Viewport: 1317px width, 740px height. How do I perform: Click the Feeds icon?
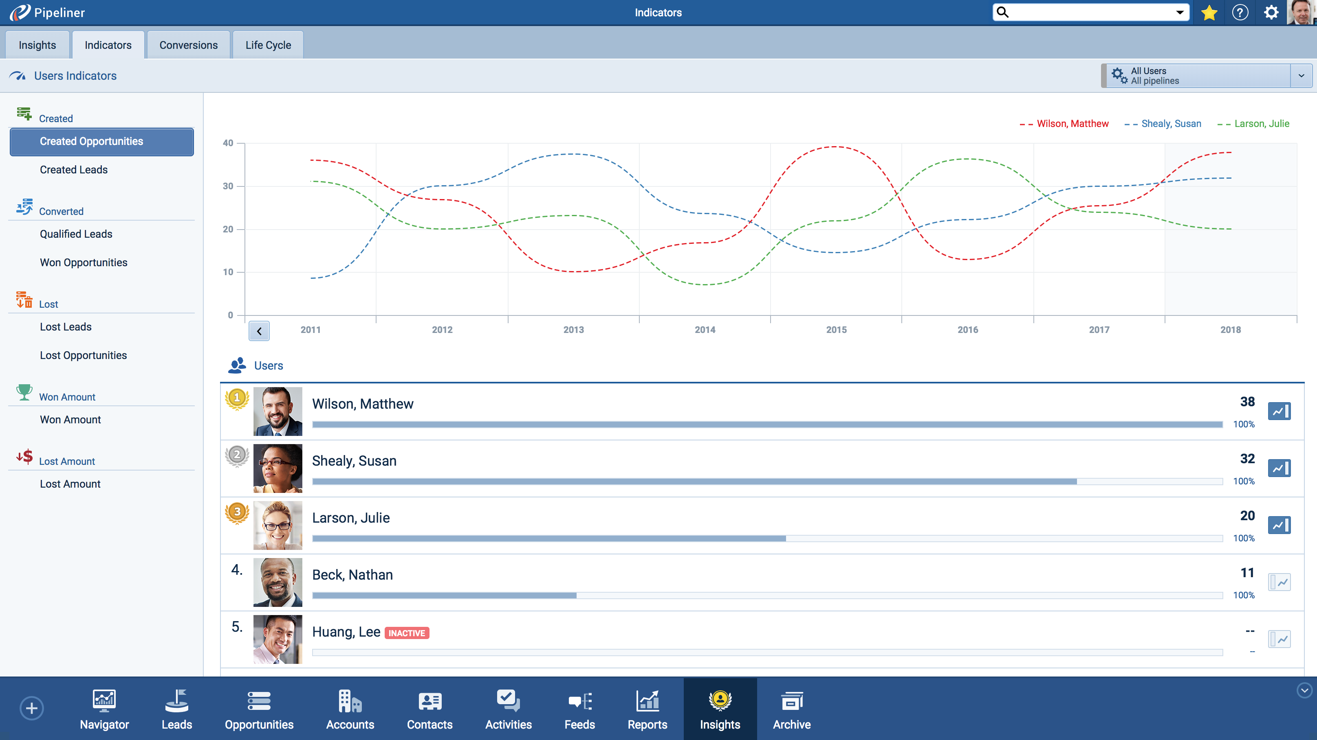579,709
